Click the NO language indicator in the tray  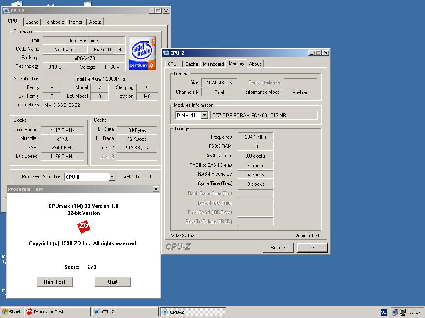(383, 312)
